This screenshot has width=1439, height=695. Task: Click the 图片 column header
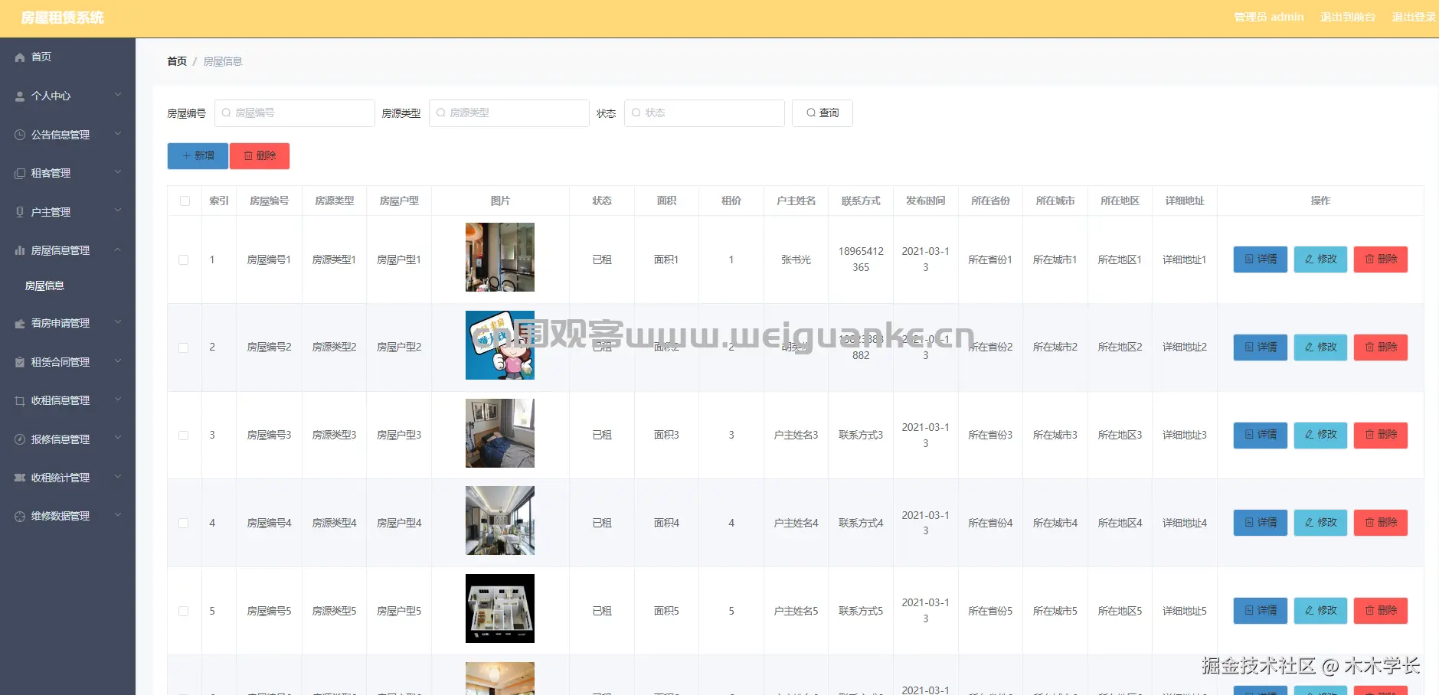(x=500, y=201)
